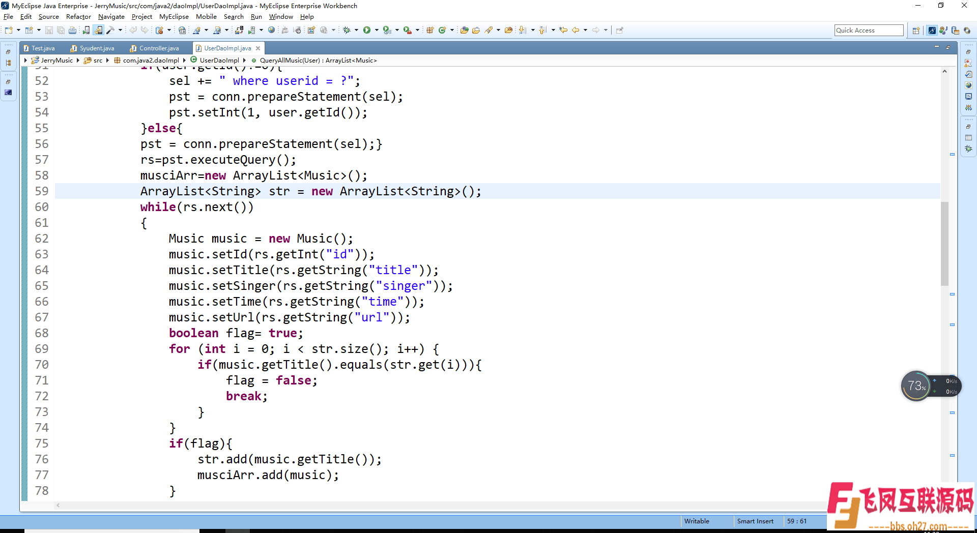Click the Next Annotation arrow icon
Image resolution: width=977 pixels, height=533 pixels.
pos(523,31)
